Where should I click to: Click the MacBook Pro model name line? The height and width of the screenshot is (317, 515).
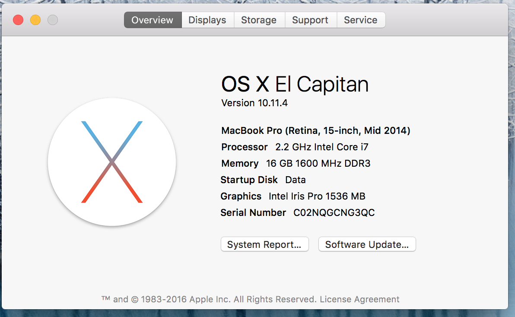pyautogui.click(x=315, y=130)
